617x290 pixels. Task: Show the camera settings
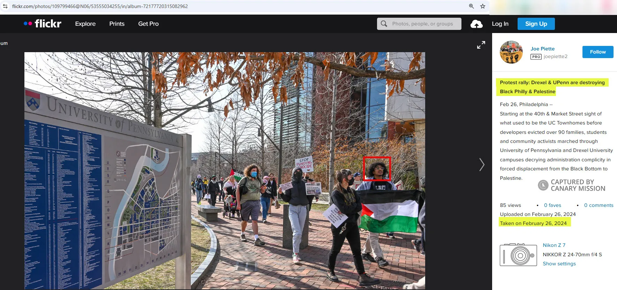tap(559, 264)
